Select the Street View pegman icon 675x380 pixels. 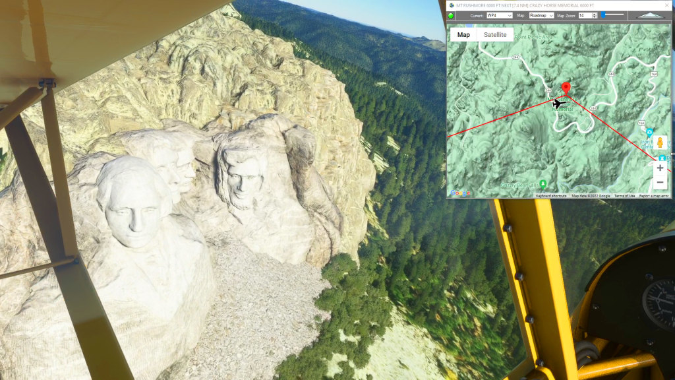click(x=660, y=143)
